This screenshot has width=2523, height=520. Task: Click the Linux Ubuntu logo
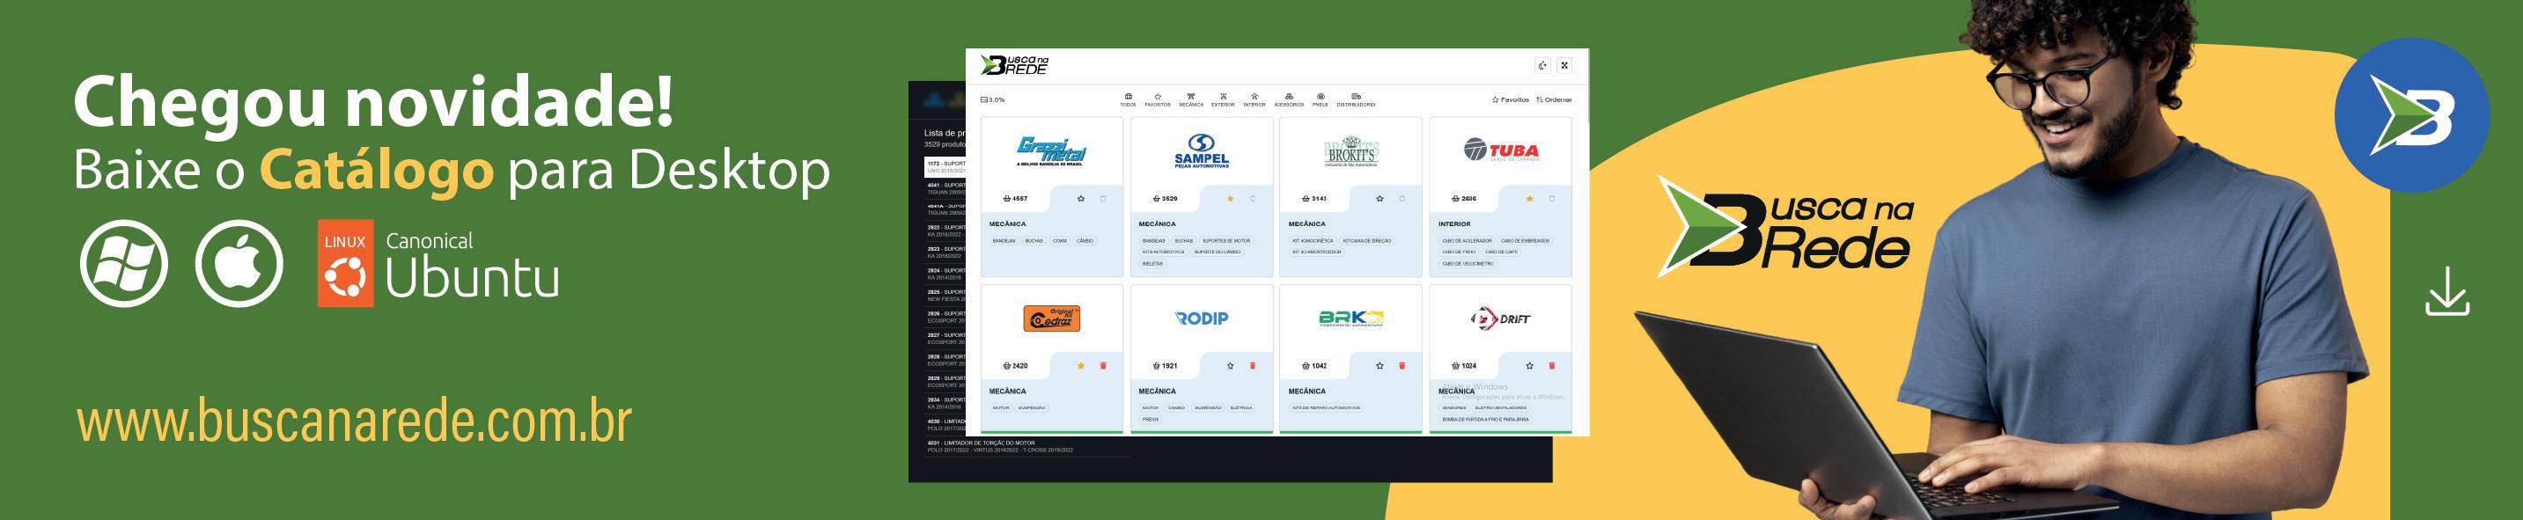(x=438, y=263)
